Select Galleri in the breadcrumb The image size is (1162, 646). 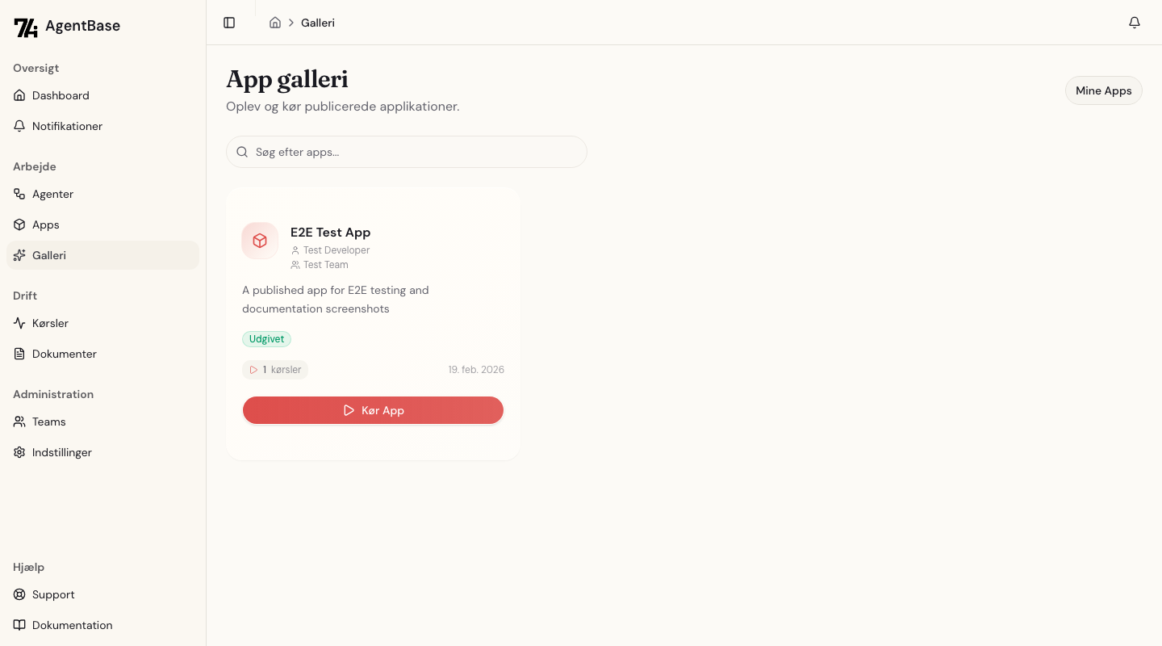point(317,23)
